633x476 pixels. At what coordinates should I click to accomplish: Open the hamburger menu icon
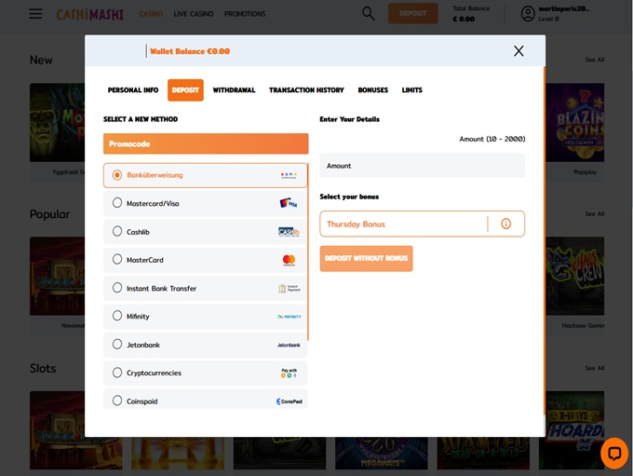35,14
